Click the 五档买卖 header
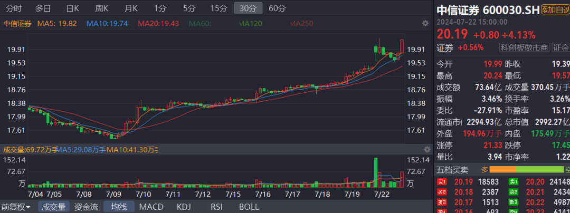This screenshot has width=570, height=213. coord(453,169)
